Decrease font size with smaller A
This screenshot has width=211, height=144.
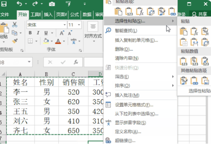[x=70, y=33]
